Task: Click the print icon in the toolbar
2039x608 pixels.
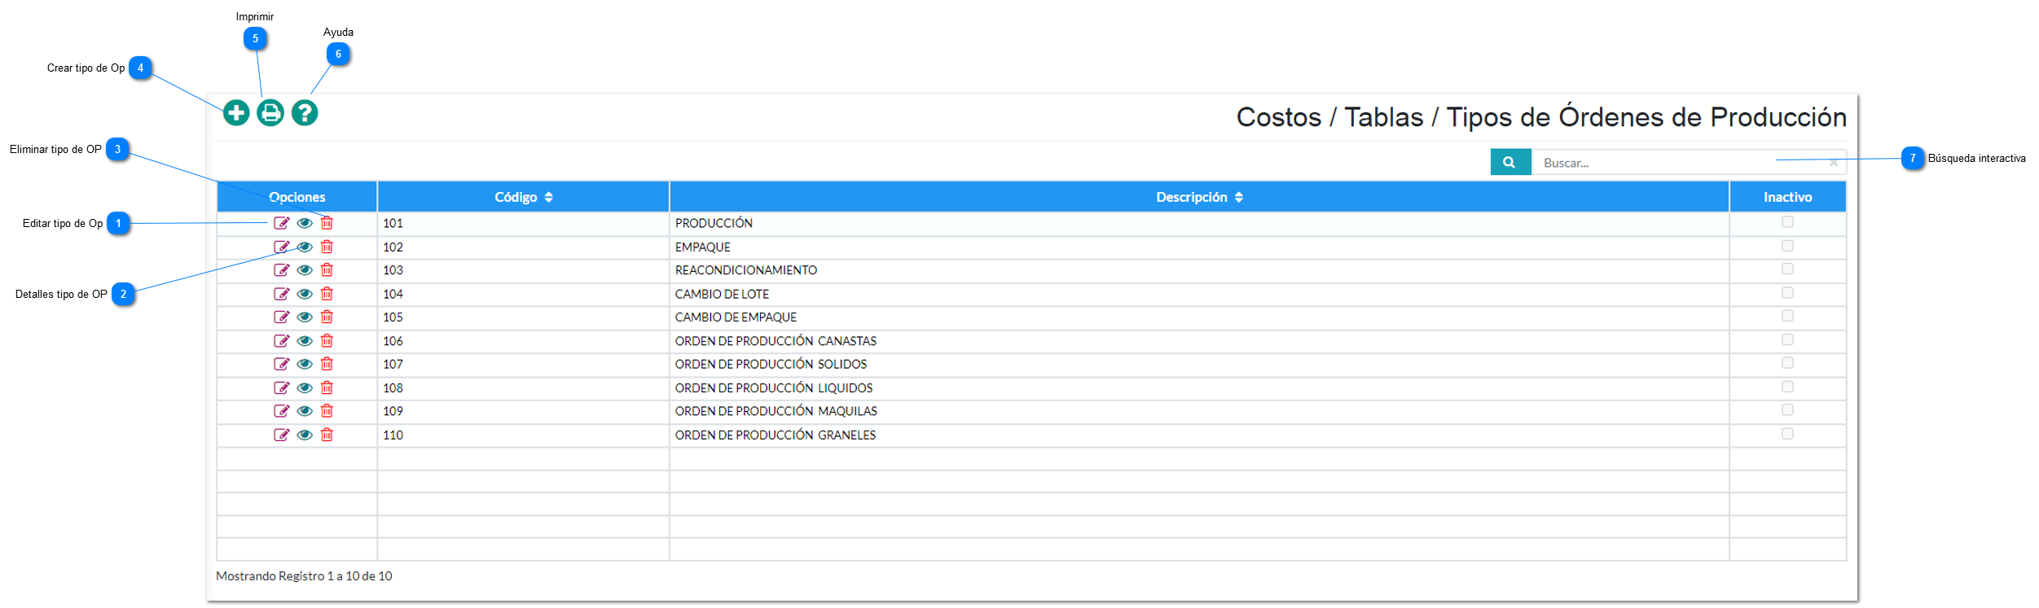Action: coord(270,112)
